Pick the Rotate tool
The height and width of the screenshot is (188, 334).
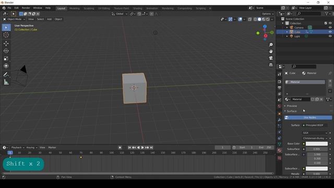tap(6, 51)
